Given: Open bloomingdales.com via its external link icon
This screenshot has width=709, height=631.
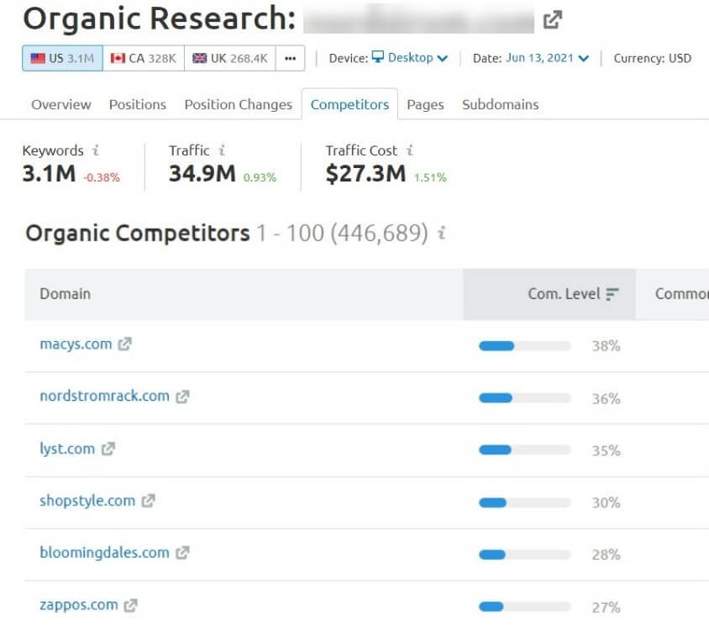Looking at the screenshot, I should click(x=182, y=553).
